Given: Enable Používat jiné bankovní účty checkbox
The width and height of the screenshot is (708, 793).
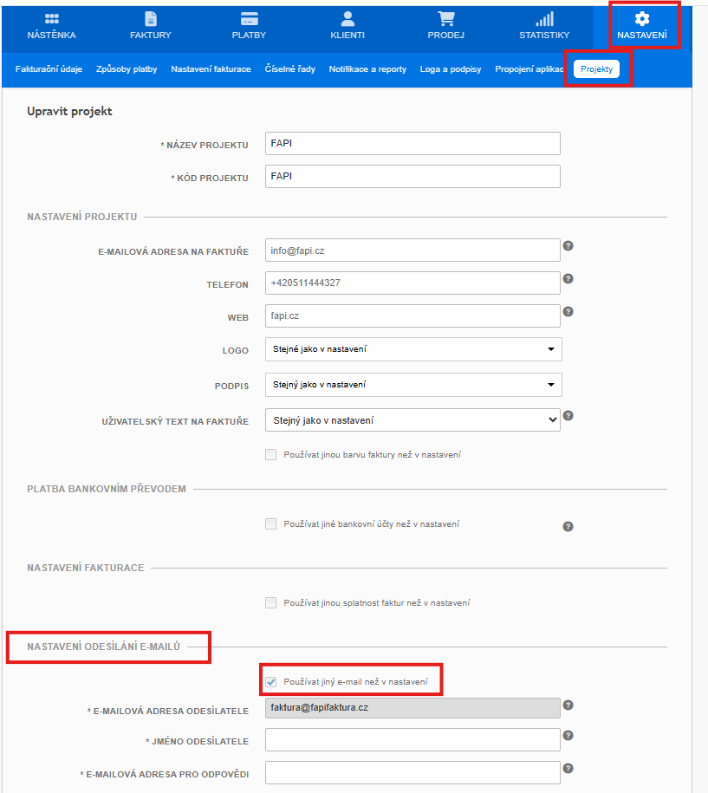Looking at the screenshot, I should tap(271, 524).
